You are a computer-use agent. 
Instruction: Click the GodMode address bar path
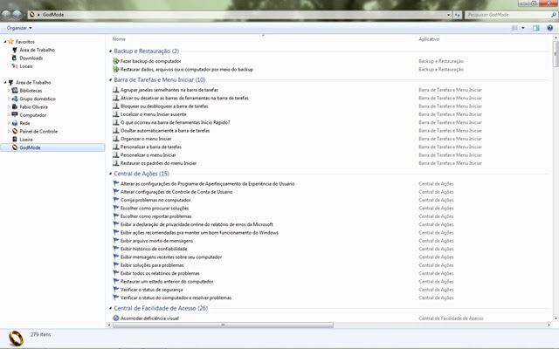53,15
